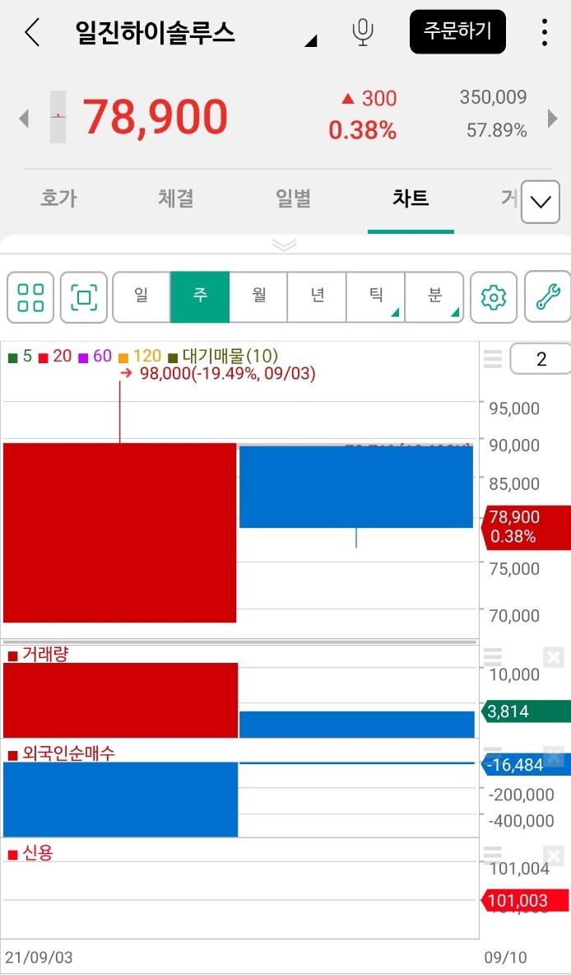Viewport: 571px width, 975px height.
Task: Tap the candle count box showing 2
Action: 541,359
